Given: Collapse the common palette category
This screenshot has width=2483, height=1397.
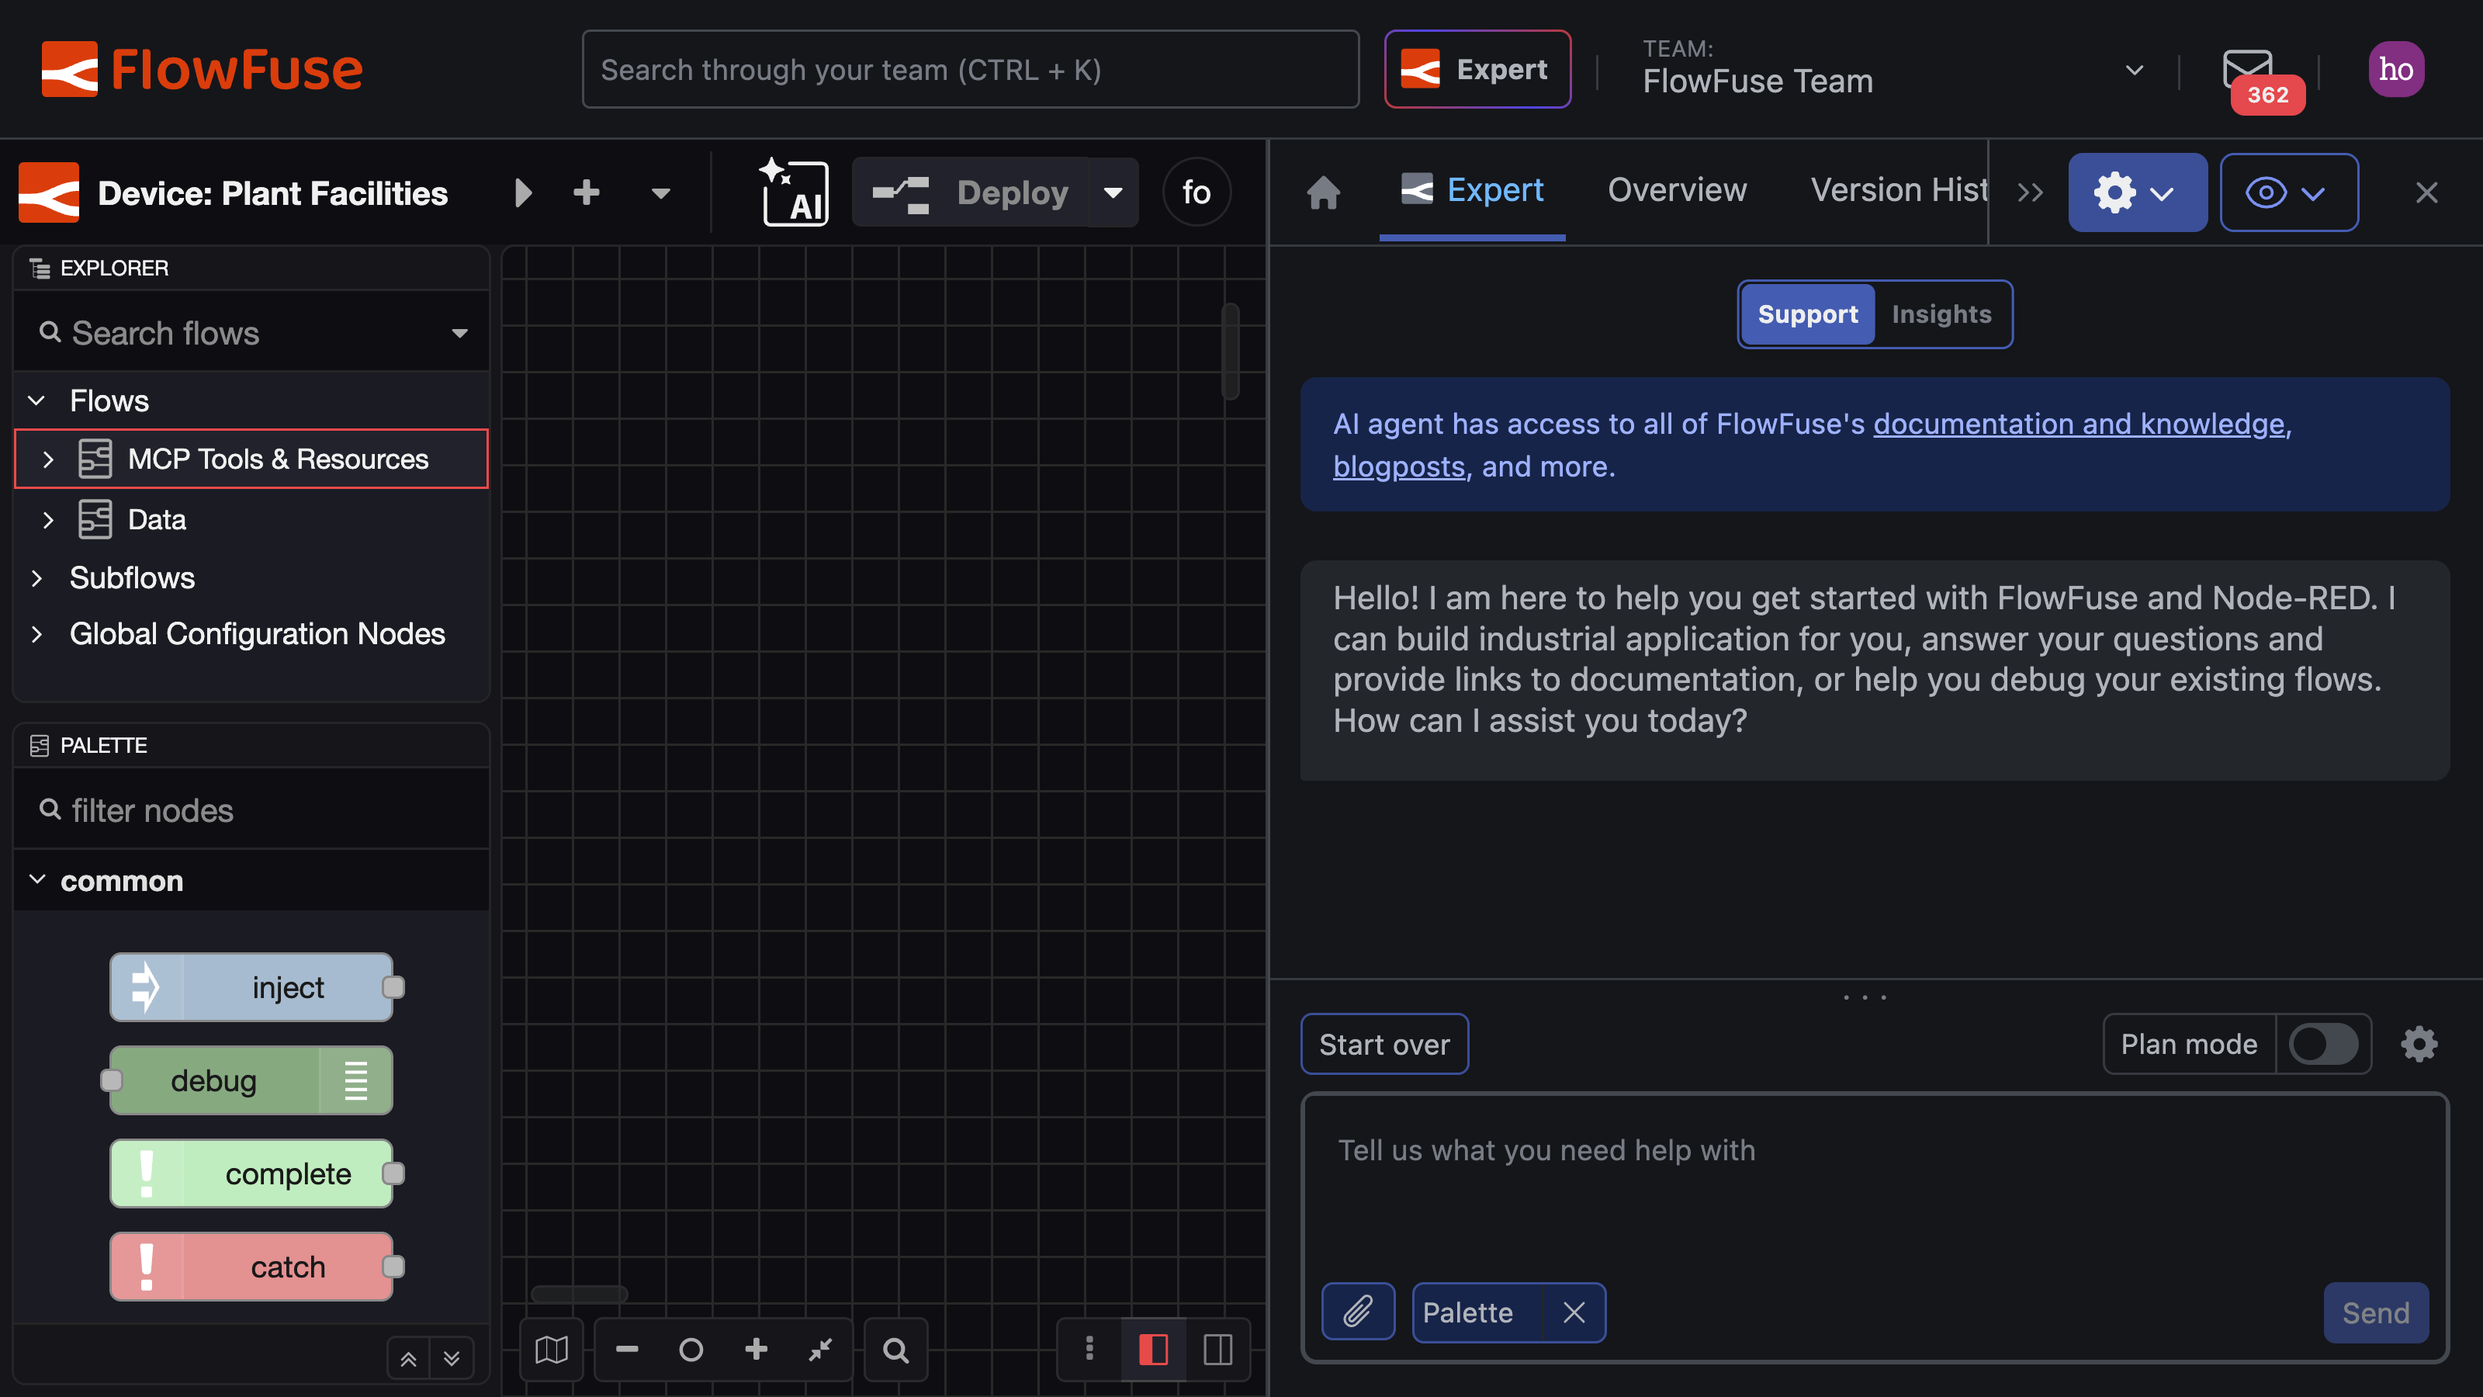Looking at the screenshot, I should tap(37, 880).
